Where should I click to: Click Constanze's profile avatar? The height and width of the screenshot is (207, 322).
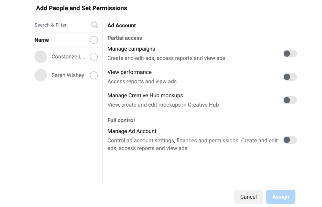tap(41, 57)
